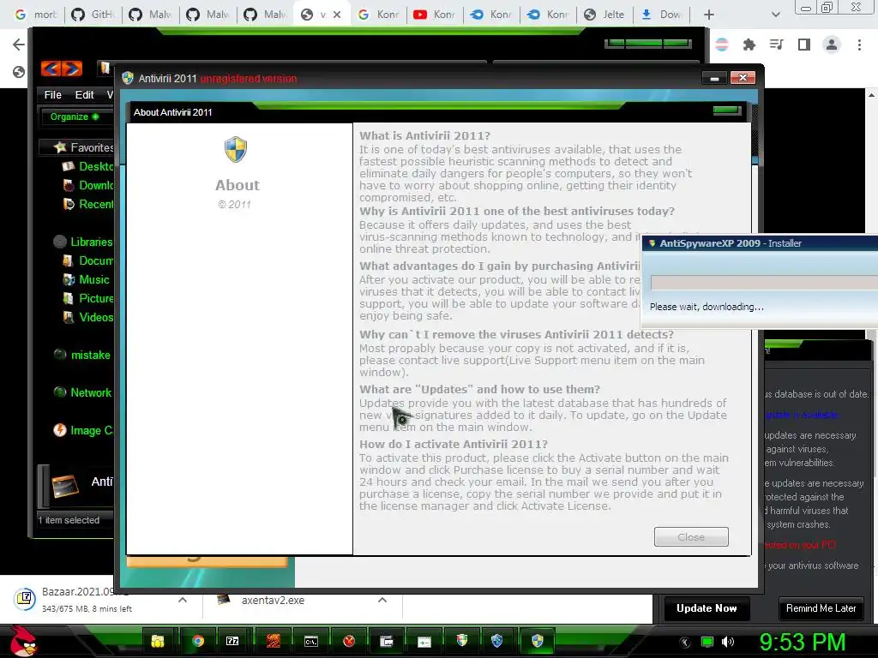Switch to the Dow downloads tab
The height and width of the screenshot is (658, 878).
coord(661,15)
